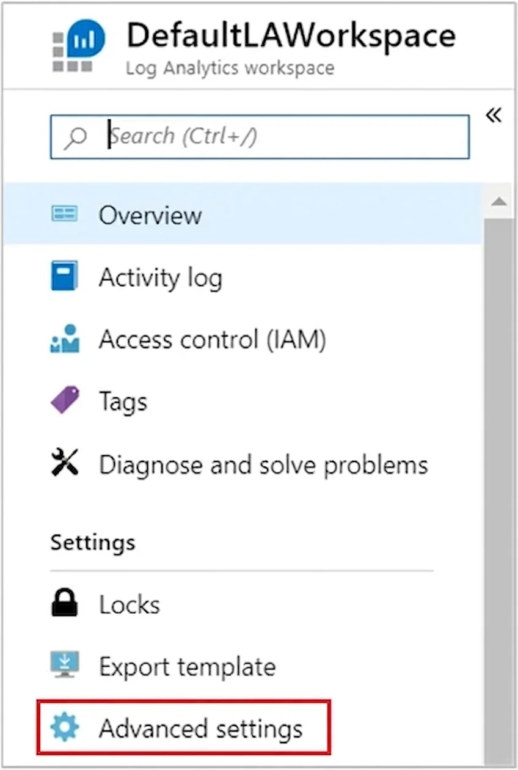
Task: Click the Overview dashboard icon
Action: tap(64, 214)
